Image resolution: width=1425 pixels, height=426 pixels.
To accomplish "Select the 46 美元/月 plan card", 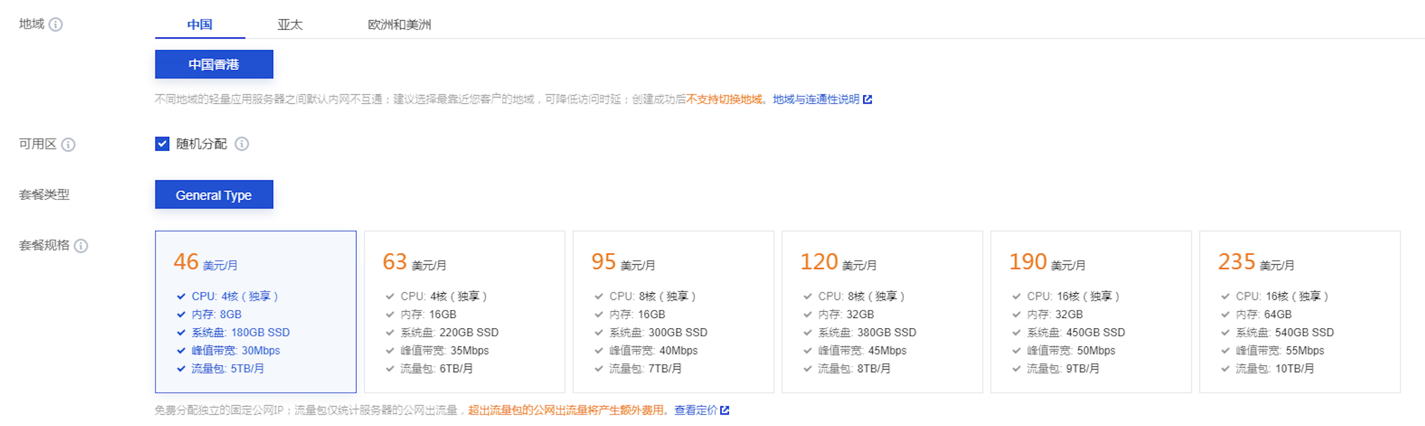I will 256,312.
